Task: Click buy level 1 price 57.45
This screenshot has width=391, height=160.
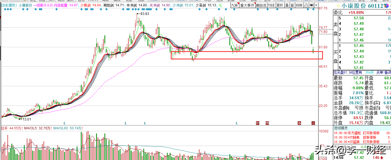Action: pos(359,46)
